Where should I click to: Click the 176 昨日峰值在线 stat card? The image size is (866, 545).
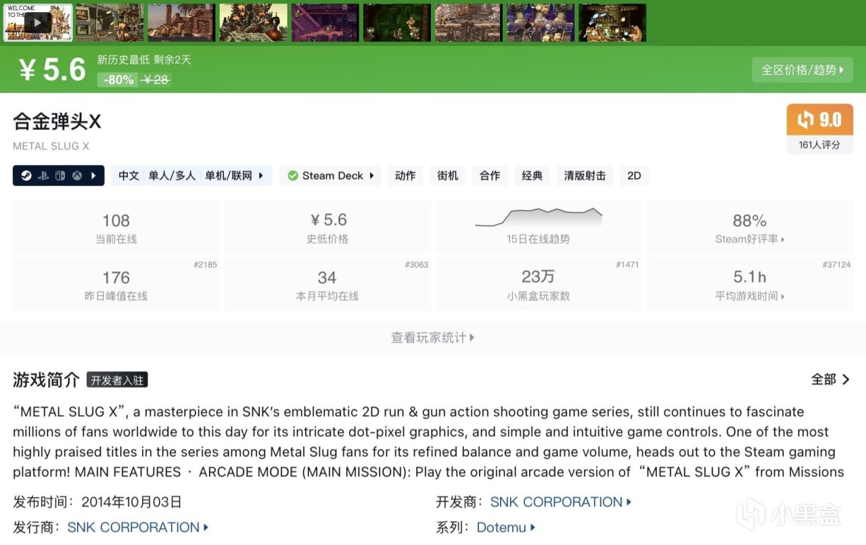116,284
